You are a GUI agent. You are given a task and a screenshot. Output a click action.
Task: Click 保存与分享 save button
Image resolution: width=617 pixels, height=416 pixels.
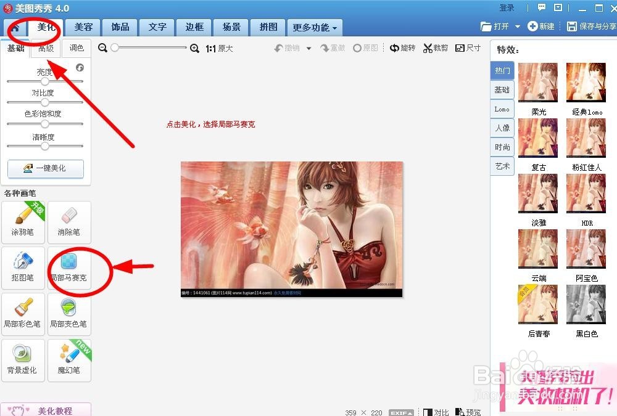(591, 27)
